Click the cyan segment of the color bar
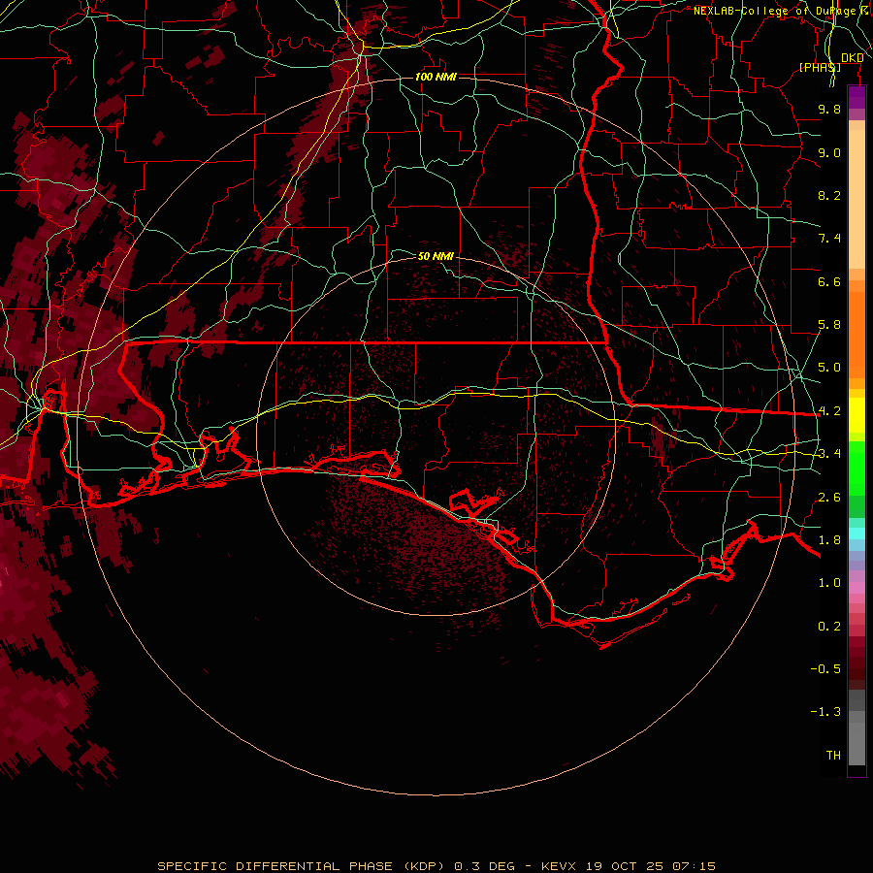The height and width of the screenshot is (873, 873). click(x=857, y=533)
